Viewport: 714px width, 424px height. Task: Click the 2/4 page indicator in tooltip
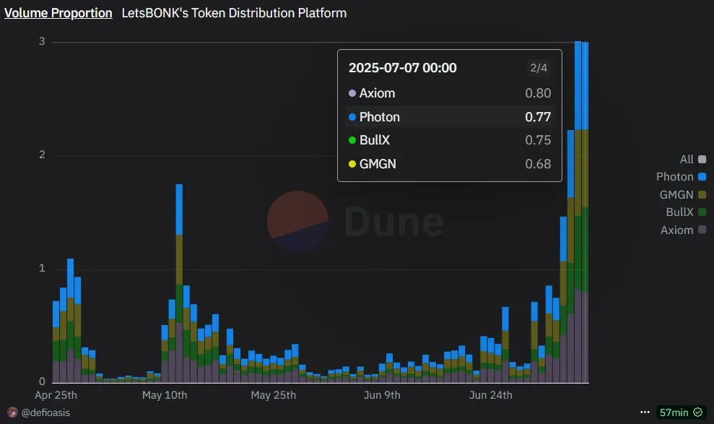tap(539, 68)
